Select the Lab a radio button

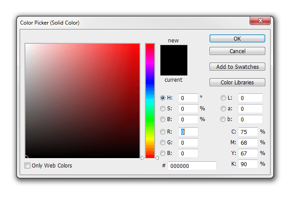(x=223, y=109)
